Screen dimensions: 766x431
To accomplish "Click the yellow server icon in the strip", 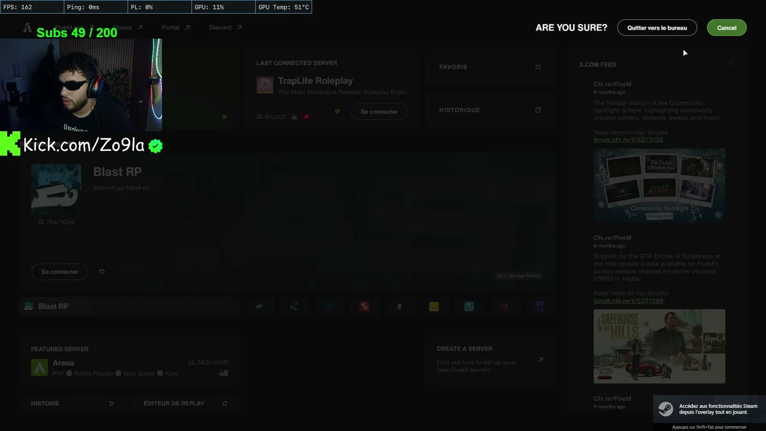I will [x=434, y=306].
